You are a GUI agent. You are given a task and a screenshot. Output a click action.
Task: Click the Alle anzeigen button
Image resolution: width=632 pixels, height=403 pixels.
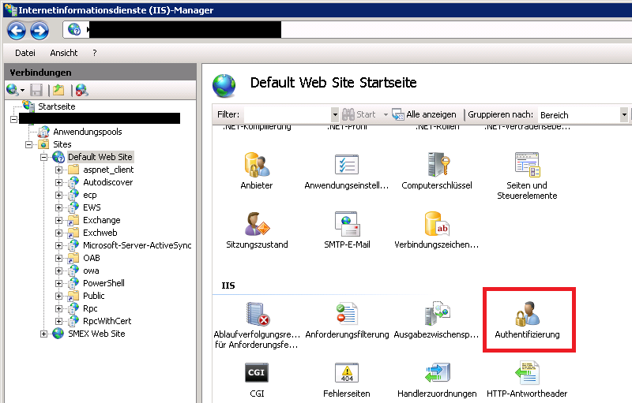424,114
